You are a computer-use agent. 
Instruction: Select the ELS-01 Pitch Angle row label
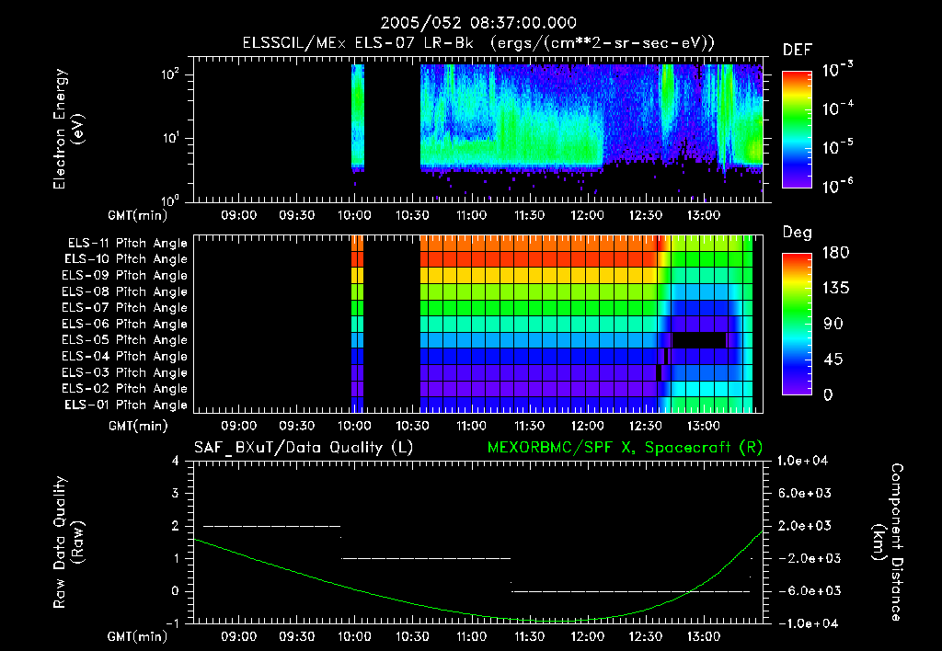(126, 405)
